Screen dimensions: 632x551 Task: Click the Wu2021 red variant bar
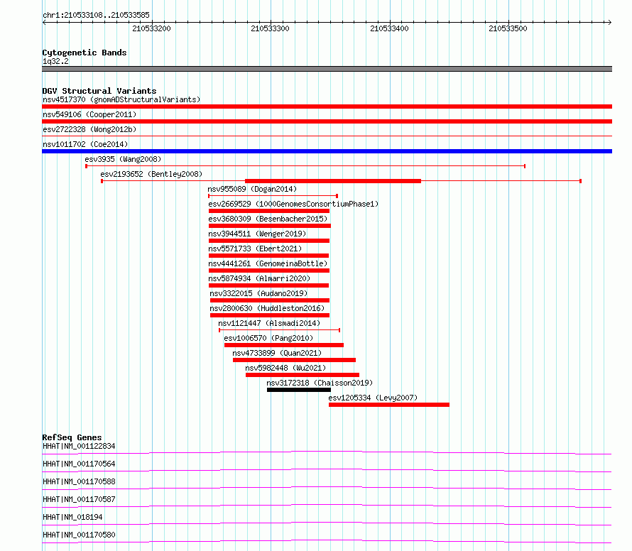(x=303, y=375)
